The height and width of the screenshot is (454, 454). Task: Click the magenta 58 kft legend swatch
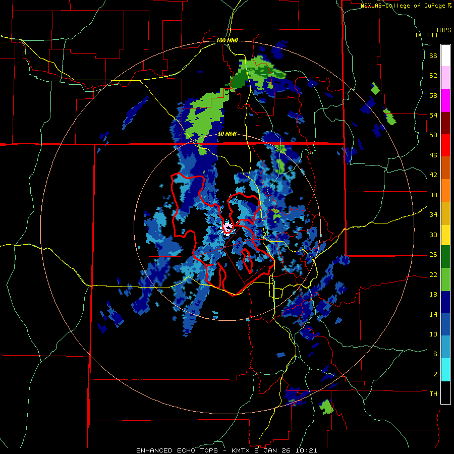point(445,100)
